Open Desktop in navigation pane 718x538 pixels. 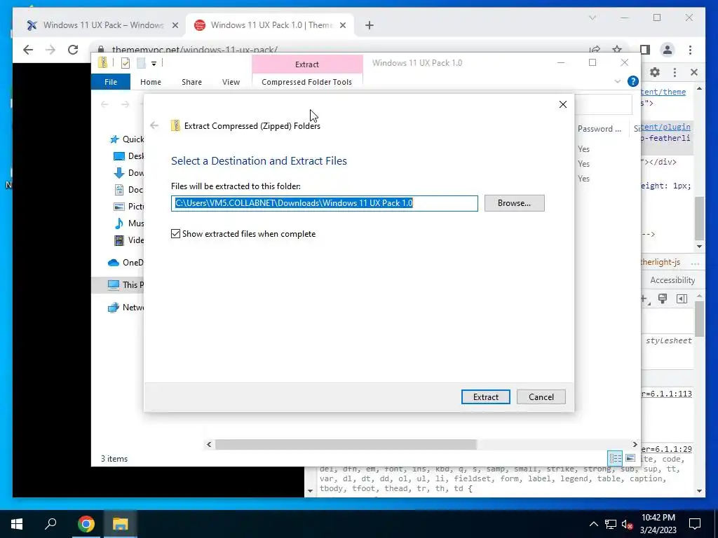[128, 156]
